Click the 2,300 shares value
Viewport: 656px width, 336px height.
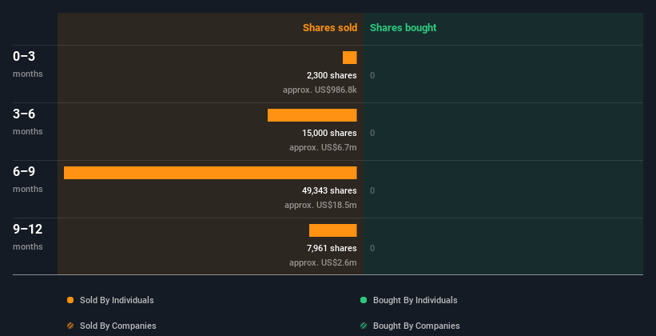point(332,75)
